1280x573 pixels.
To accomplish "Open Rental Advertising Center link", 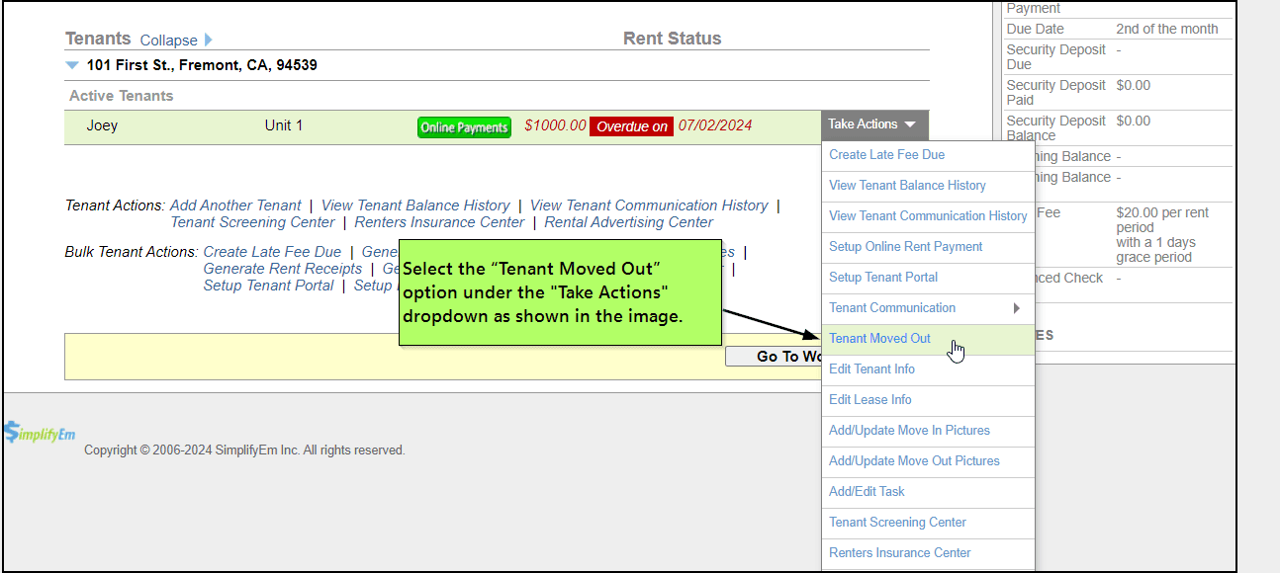I will tap(628, 222).
